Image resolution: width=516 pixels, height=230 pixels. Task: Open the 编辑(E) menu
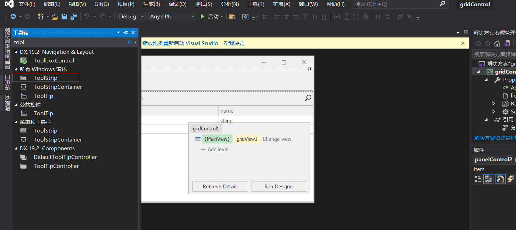click(52, 4)
